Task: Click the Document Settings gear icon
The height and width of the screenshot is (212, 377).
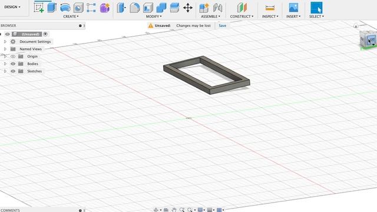Action: [13, 42]
